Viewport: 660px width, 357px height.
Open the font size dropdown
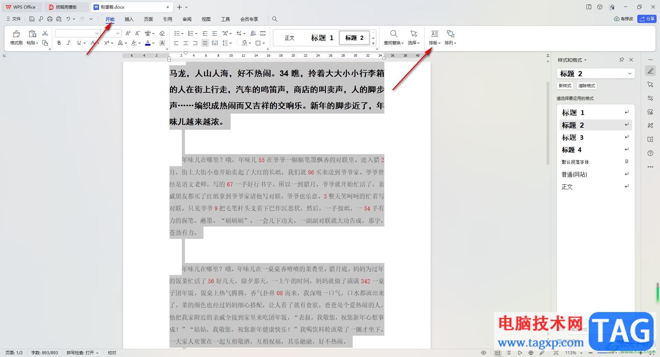click(118, 33)
